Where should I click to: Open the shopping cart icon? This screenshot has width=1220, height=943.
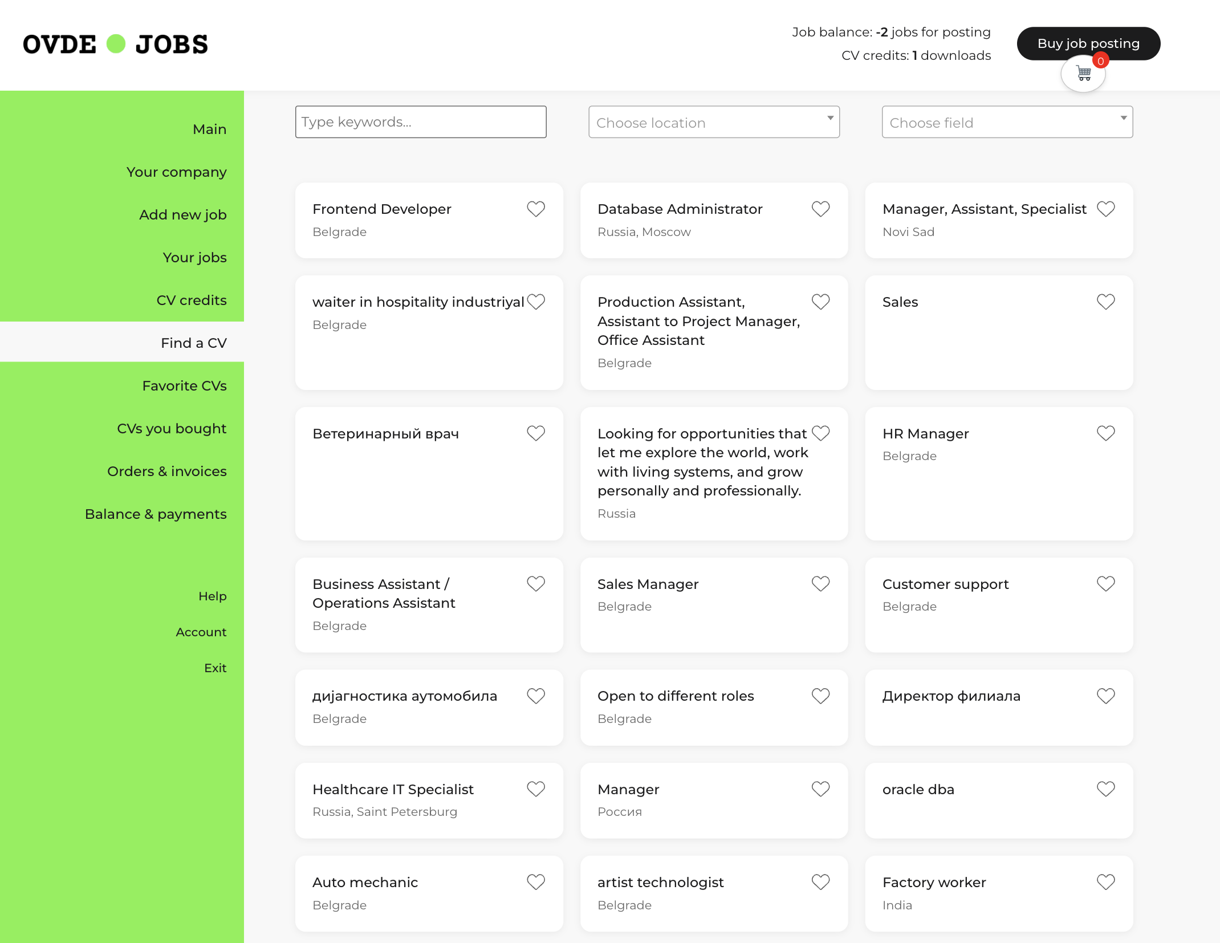tap(1083, 74)
